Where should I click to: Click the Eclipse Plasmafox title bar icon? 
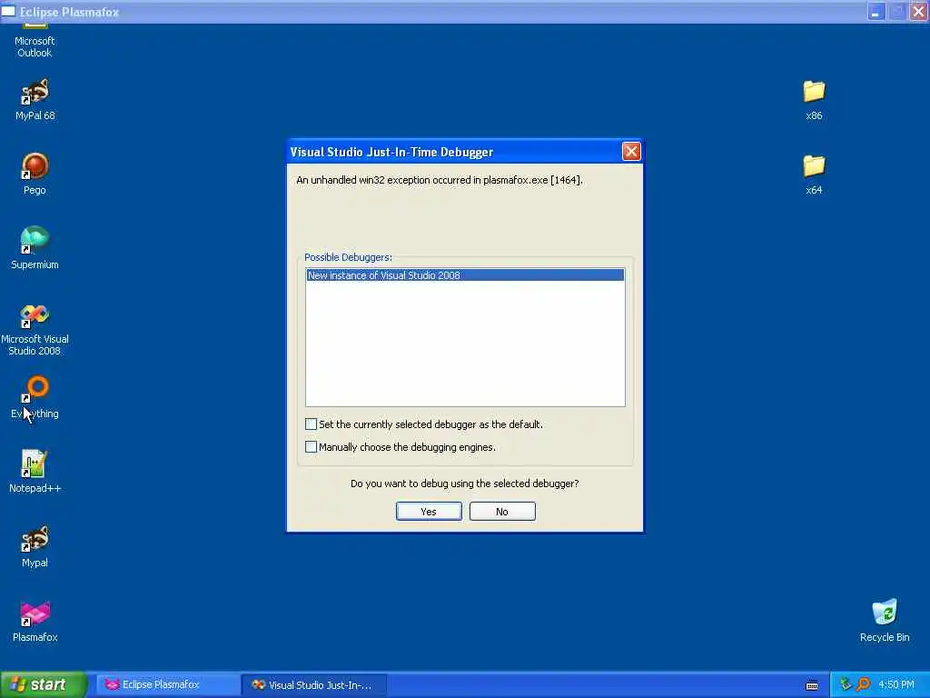pos(8,11)
